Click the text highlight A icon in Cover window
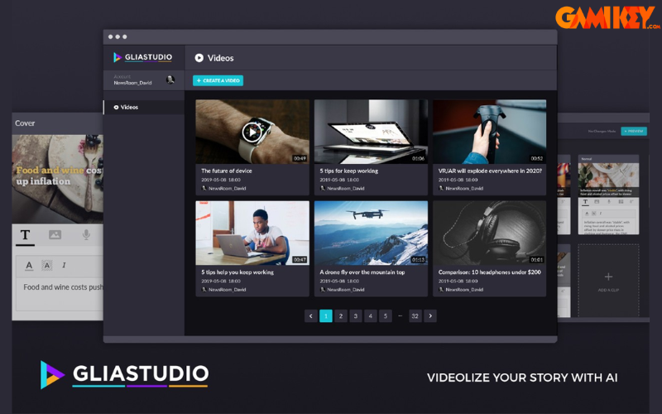The width and height of the screenshot is (662, 414). pyautogui.click(x=47, y=265)
